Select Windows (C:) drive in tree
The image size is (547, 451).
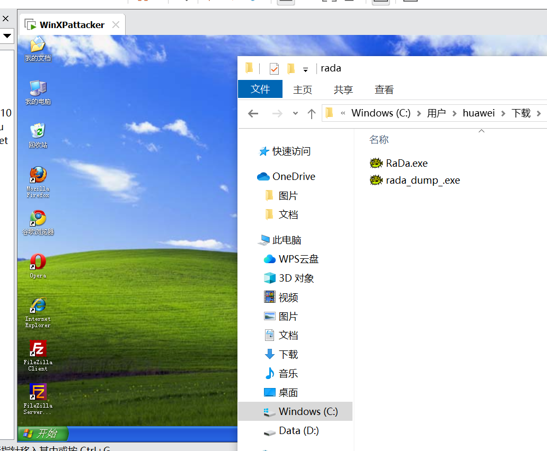pyautogui.click(x=295, y=411)
